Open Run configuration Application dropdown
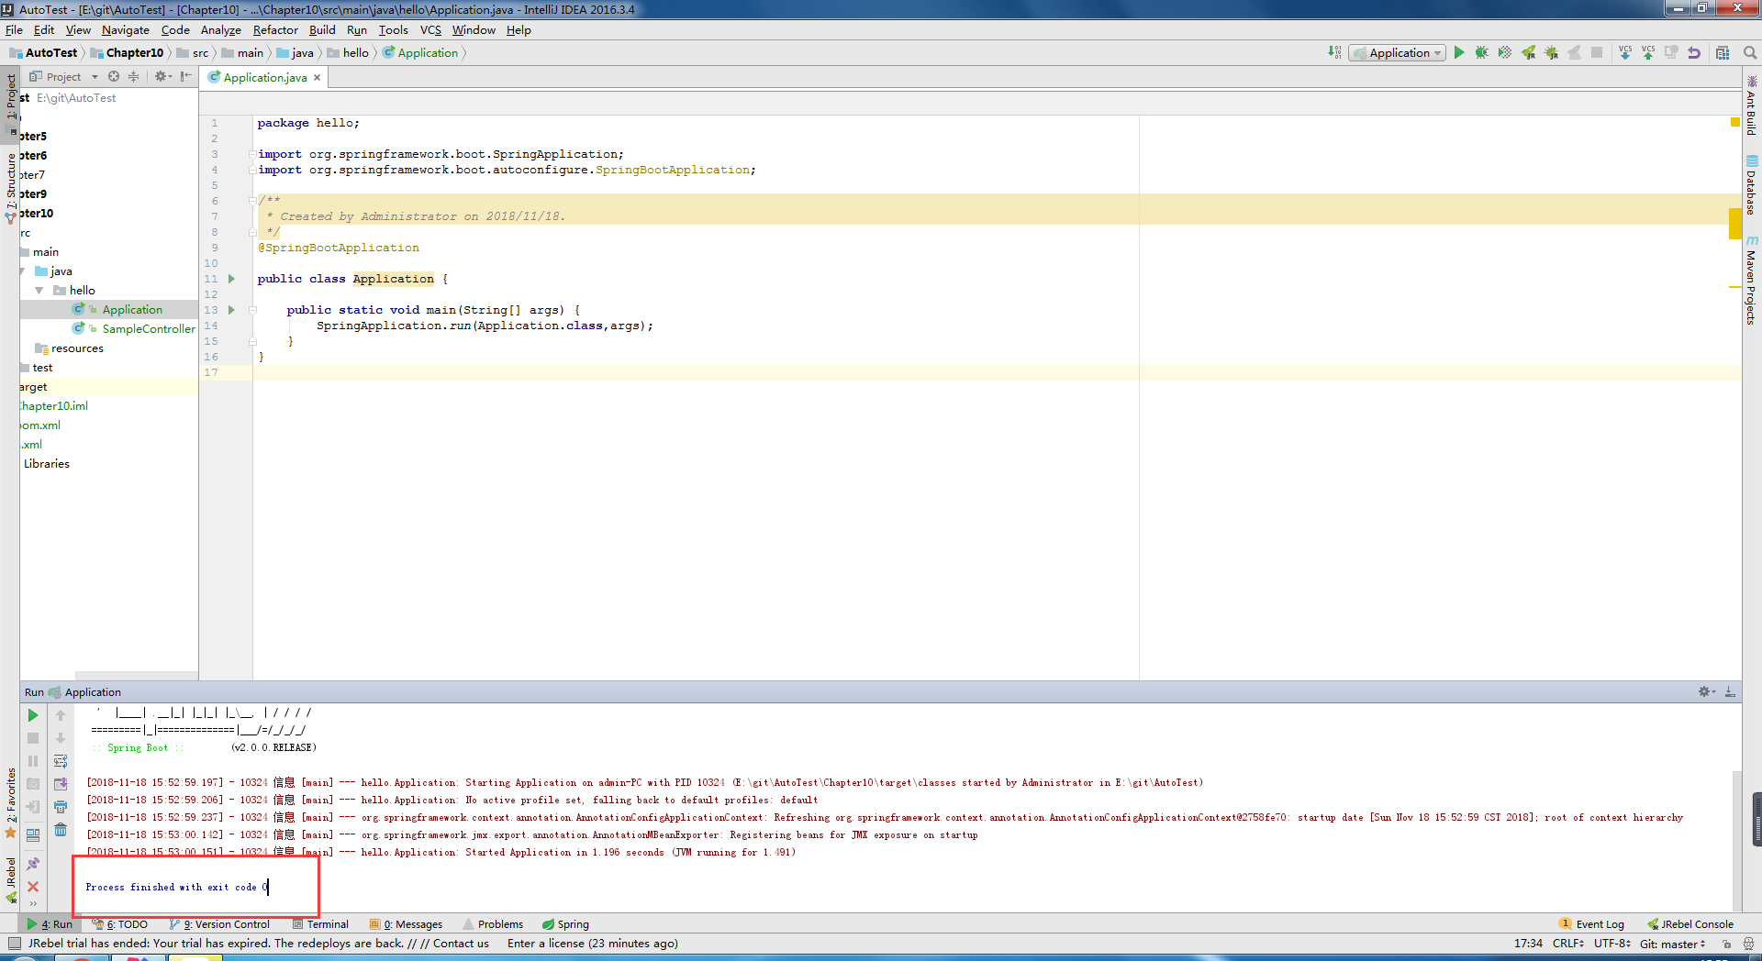This screenshot has width=1762, height=961. coord(1398,53)
